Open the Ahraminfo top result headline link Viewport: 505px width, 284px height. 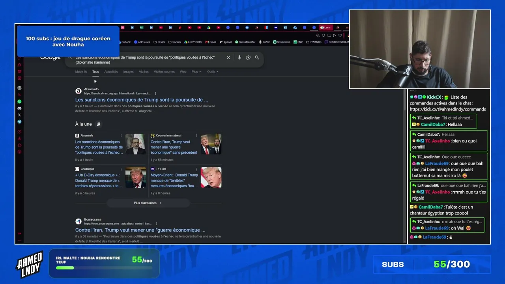(x=142, y=100)
